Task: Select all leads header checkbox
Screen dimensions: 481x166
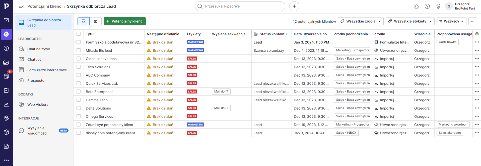Action: coord(79,34)
